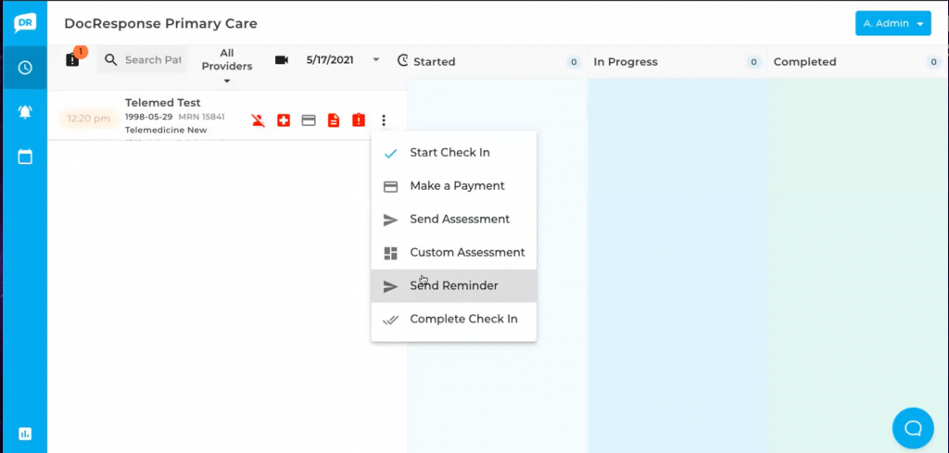
Task: Open the clock schedule sidebar icon
Action: pos(25,67)
